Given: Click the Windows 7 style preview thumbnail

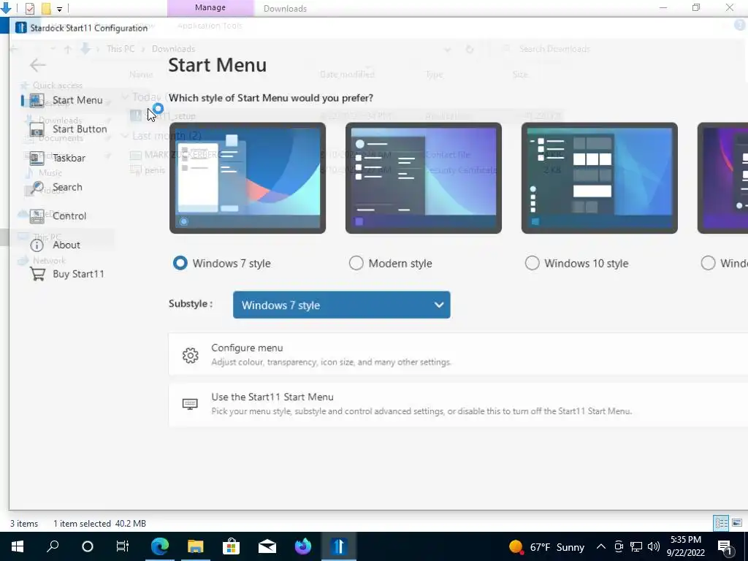Looking at the screenshot, I should 248,178.
